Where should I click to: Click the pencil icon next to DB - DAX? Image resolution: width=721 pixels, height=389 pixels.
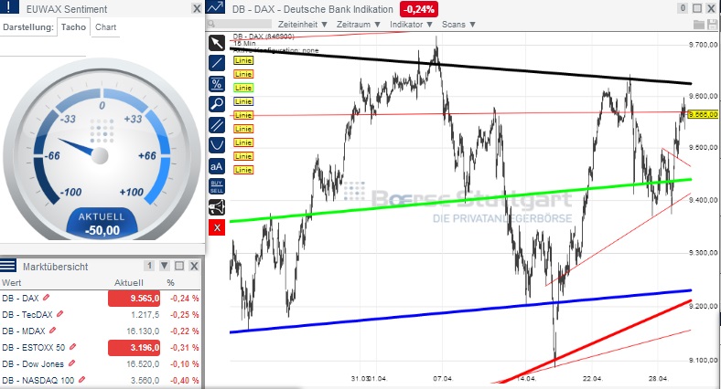tap(46, 298)
